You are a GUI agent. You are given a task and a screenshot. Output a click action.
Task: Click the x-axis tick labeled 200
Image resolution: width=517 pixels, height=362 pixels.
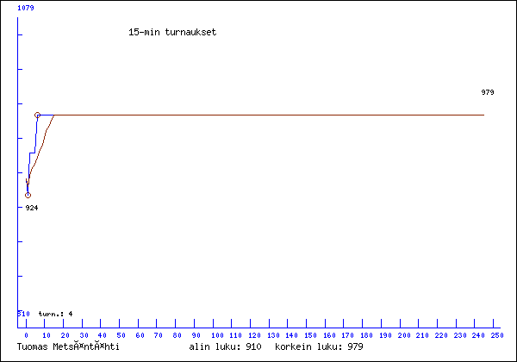403,334
